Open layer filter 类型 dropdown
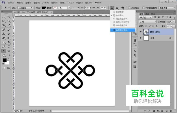The image size is (177, 113). point(145,17)
